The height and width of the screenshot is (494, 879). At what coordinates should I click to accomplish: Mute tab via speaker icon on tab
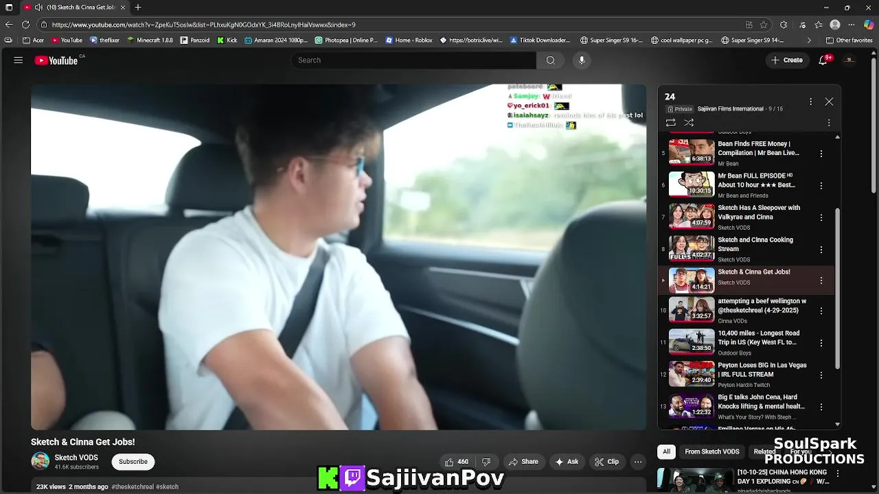(38, 8)
